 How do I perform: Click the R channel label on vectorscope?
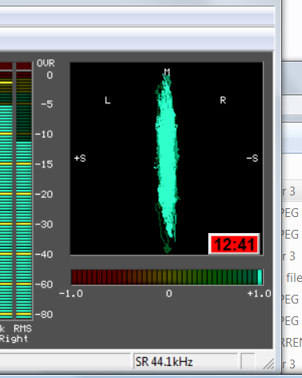(x=223, y=100)
